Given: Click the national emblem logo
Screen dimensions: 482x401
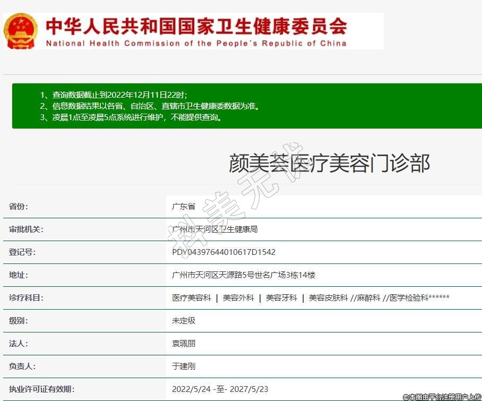Looking at the screenshot, I should (21, 31).
